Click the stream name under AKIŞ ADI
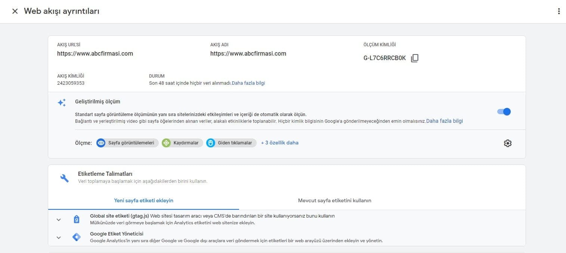Image resolution: width=566 pixels, height=253 pixels. [x=248, y=53]
